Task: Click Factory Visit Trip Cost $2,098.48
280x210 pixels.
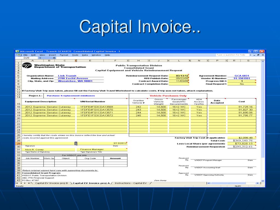Action: [x=242, y=138]
